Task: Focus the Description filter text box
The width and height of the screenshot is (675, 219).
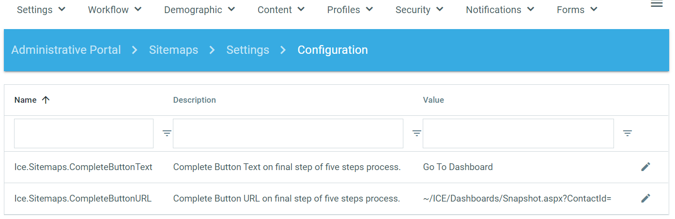Action: pos(288,133)
